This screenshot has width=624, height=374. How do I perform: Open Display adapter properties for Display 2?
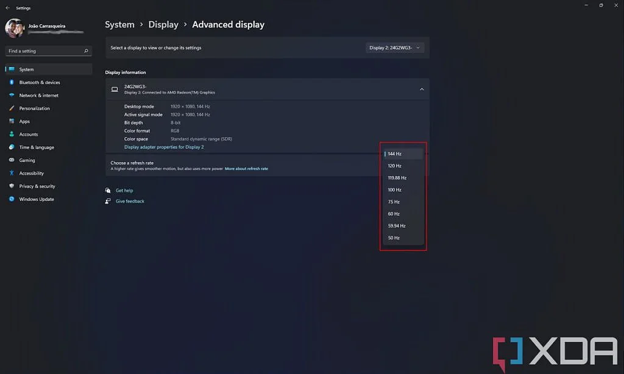click(x=164, y=147)
